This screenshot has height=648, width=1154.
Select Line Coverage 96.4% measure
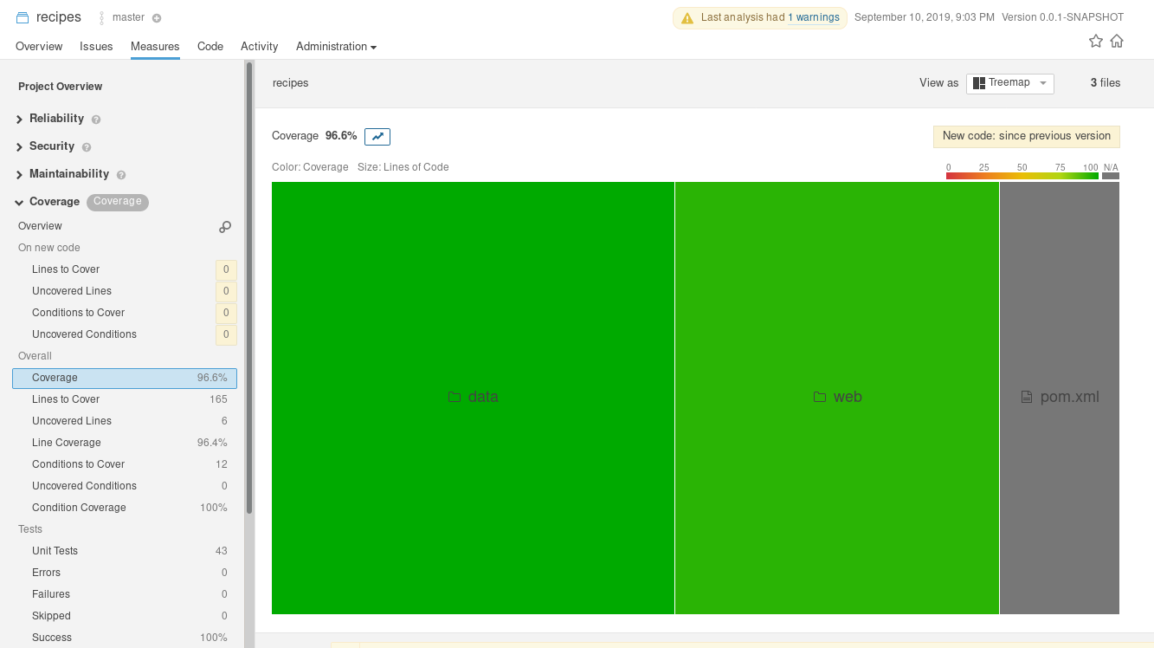[125, 443]
